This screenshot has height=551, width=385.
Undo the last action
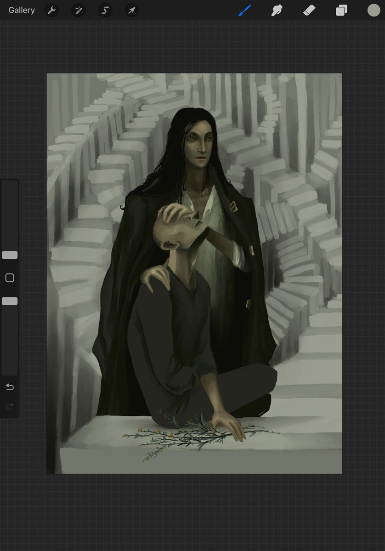(10, 387)
